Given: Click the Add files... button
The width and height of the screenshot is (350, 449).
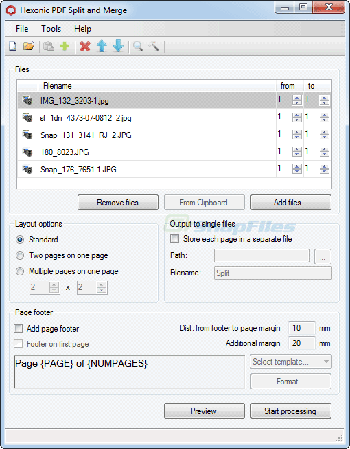Looking at the screenshot, I should point(291,203).
